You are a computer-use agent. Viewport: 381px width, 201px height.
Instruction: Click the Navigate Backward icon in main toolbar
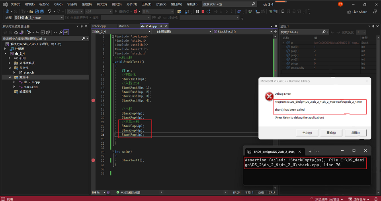click(x=8, y=11)
